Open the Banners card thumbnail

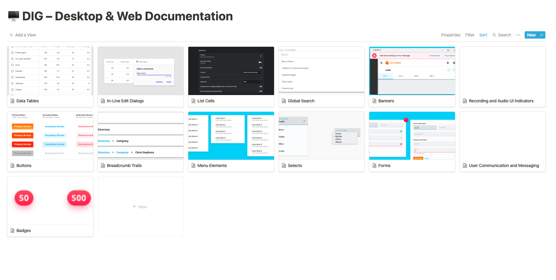point(412,71)
